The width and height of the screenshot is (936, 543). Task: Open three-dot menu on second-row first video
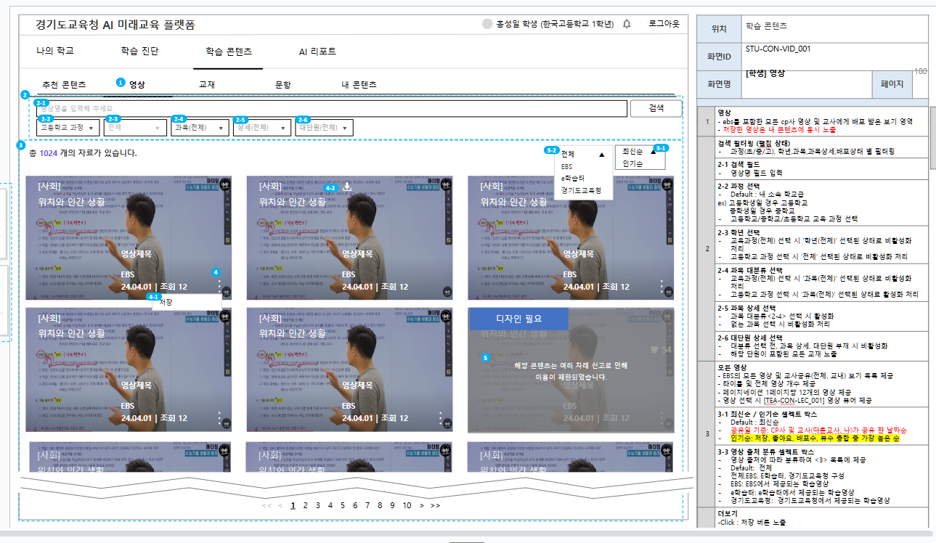click(219, 418)
